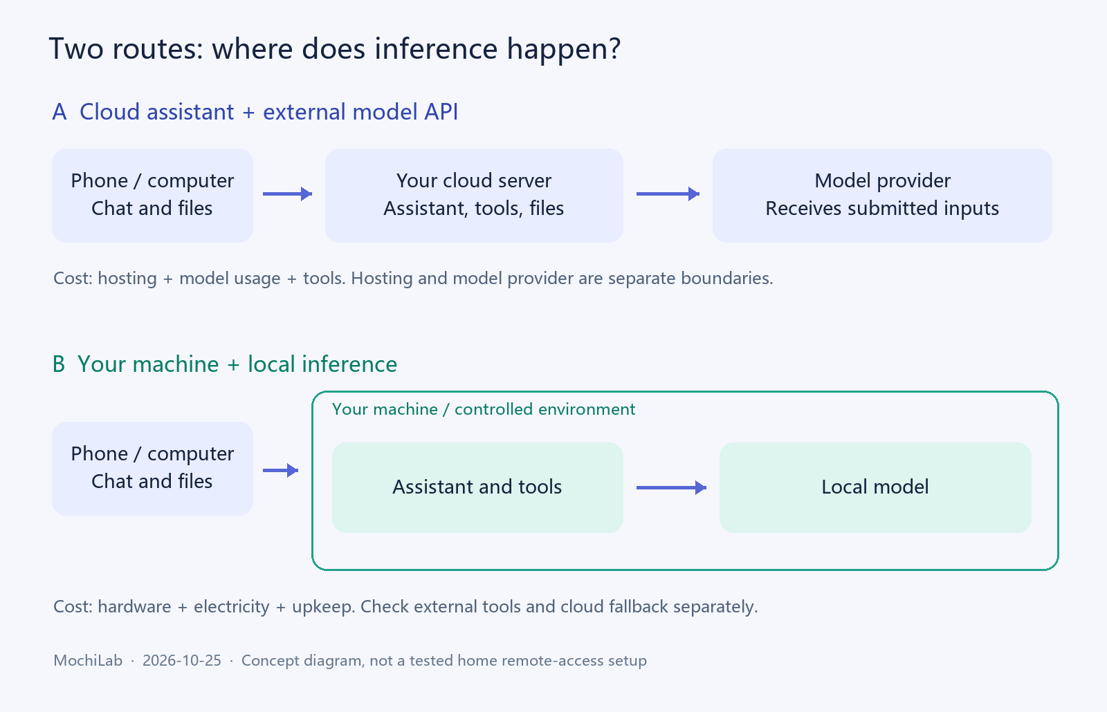The image size is (1107, 712).
Task: Click the "Local model" box
Action: click(x=875, y=487)
